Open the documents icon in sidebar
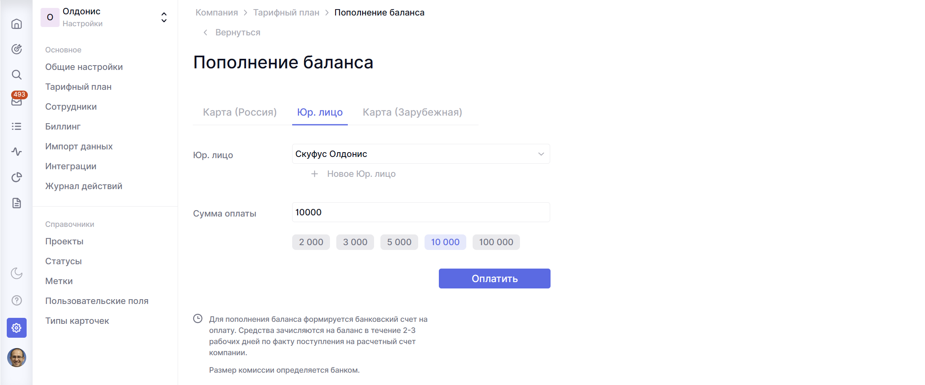 [16, 203]
